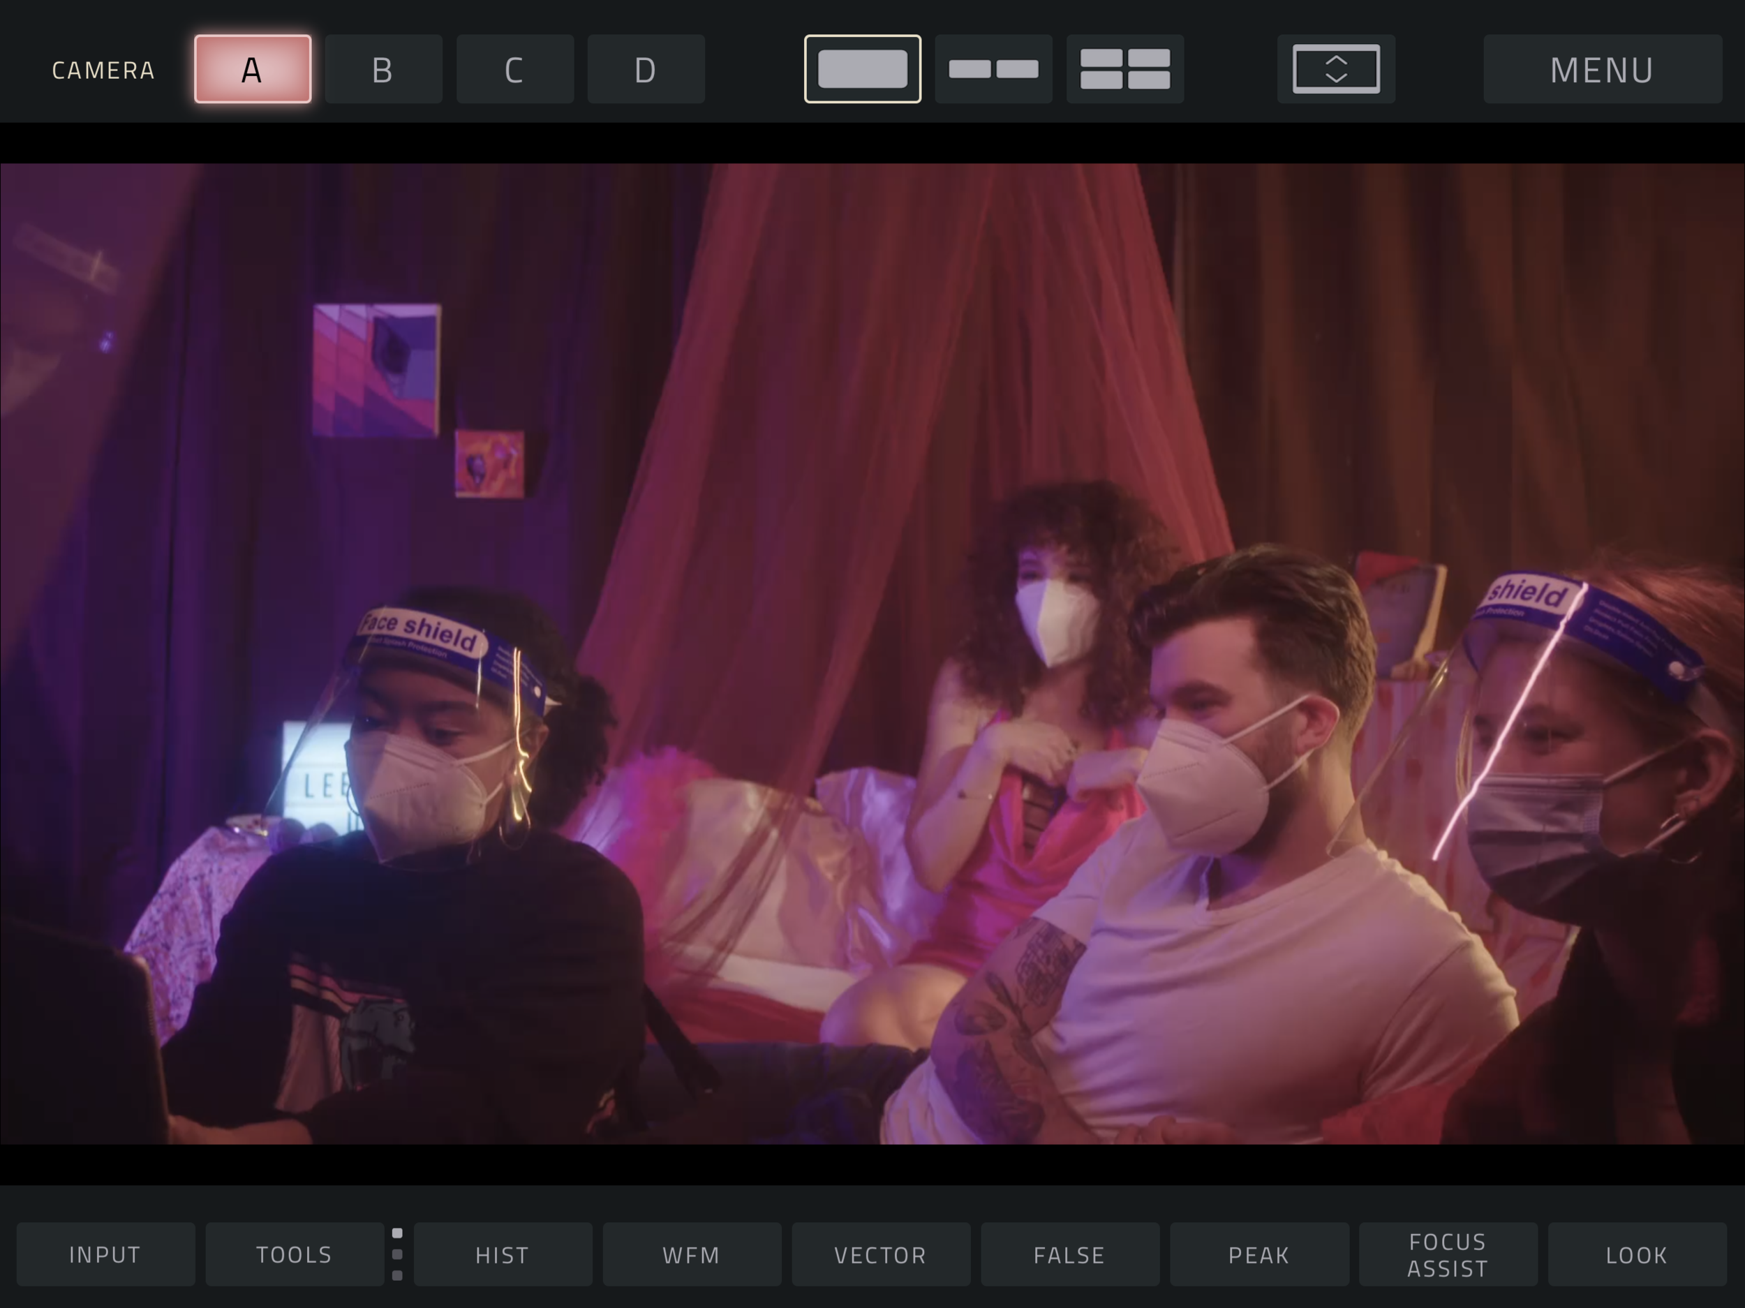Open the INPUT settings
The height and width of the screenshot is (1308, 1745).
click(105, 1254)
